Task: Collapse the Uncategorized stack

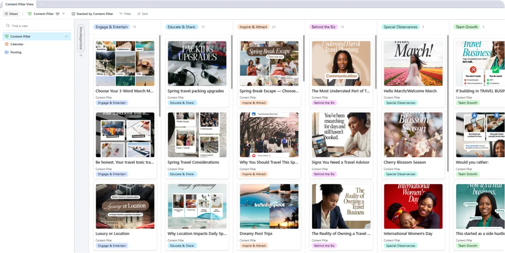Action: pyautogui.click(x=81, y=38)
